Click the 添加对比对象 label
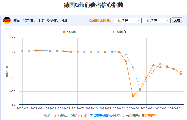 pyautogui.click(x=100, y=21)
